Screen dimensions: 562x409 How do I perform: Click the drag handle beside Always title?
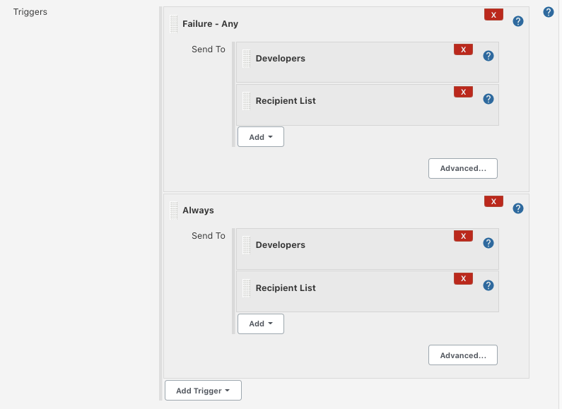click(x=174, y=211)
